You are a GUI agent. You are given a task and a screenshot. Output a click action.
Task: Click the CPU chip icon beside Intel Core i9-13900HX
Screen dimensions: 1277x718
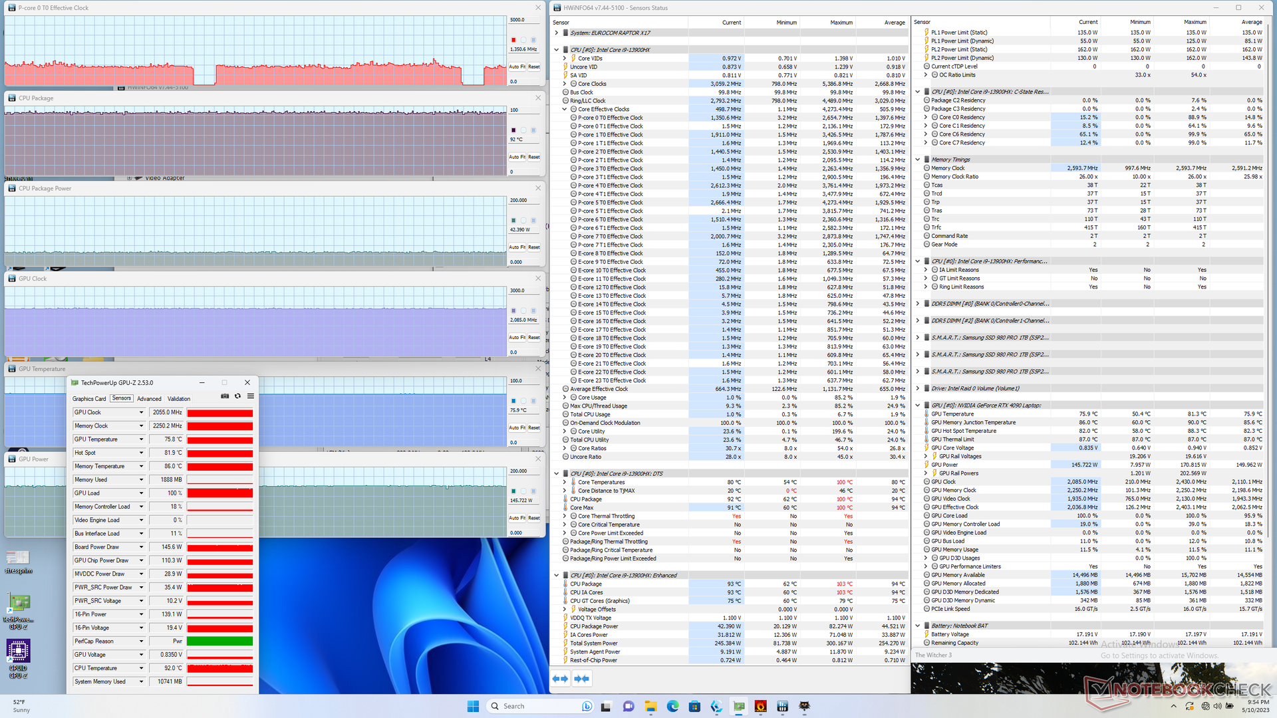click(565, 50)
